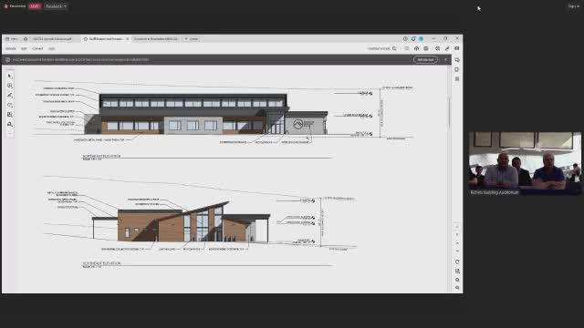Choose the Highlight pen tool

(x=10, y=95)
